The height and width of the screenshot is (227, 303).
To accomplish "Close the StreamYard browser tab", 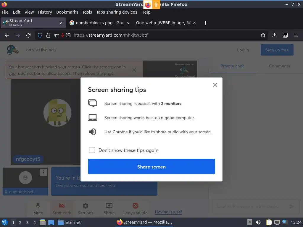I will coord(61,23).
